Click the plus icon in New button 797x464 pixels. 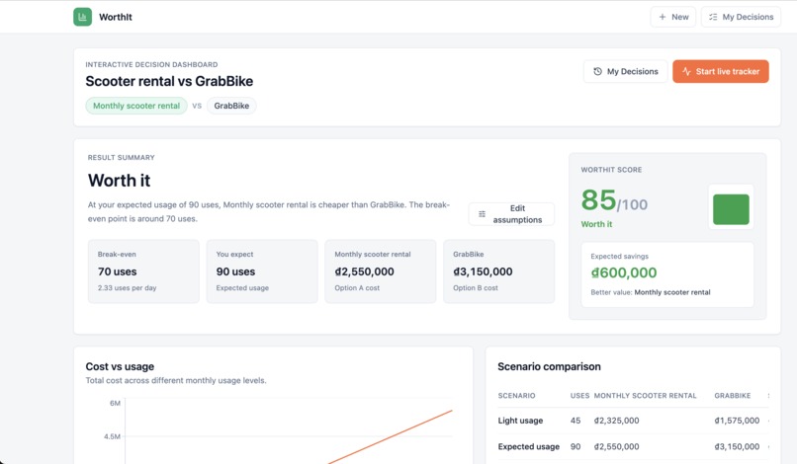point(663,17)
